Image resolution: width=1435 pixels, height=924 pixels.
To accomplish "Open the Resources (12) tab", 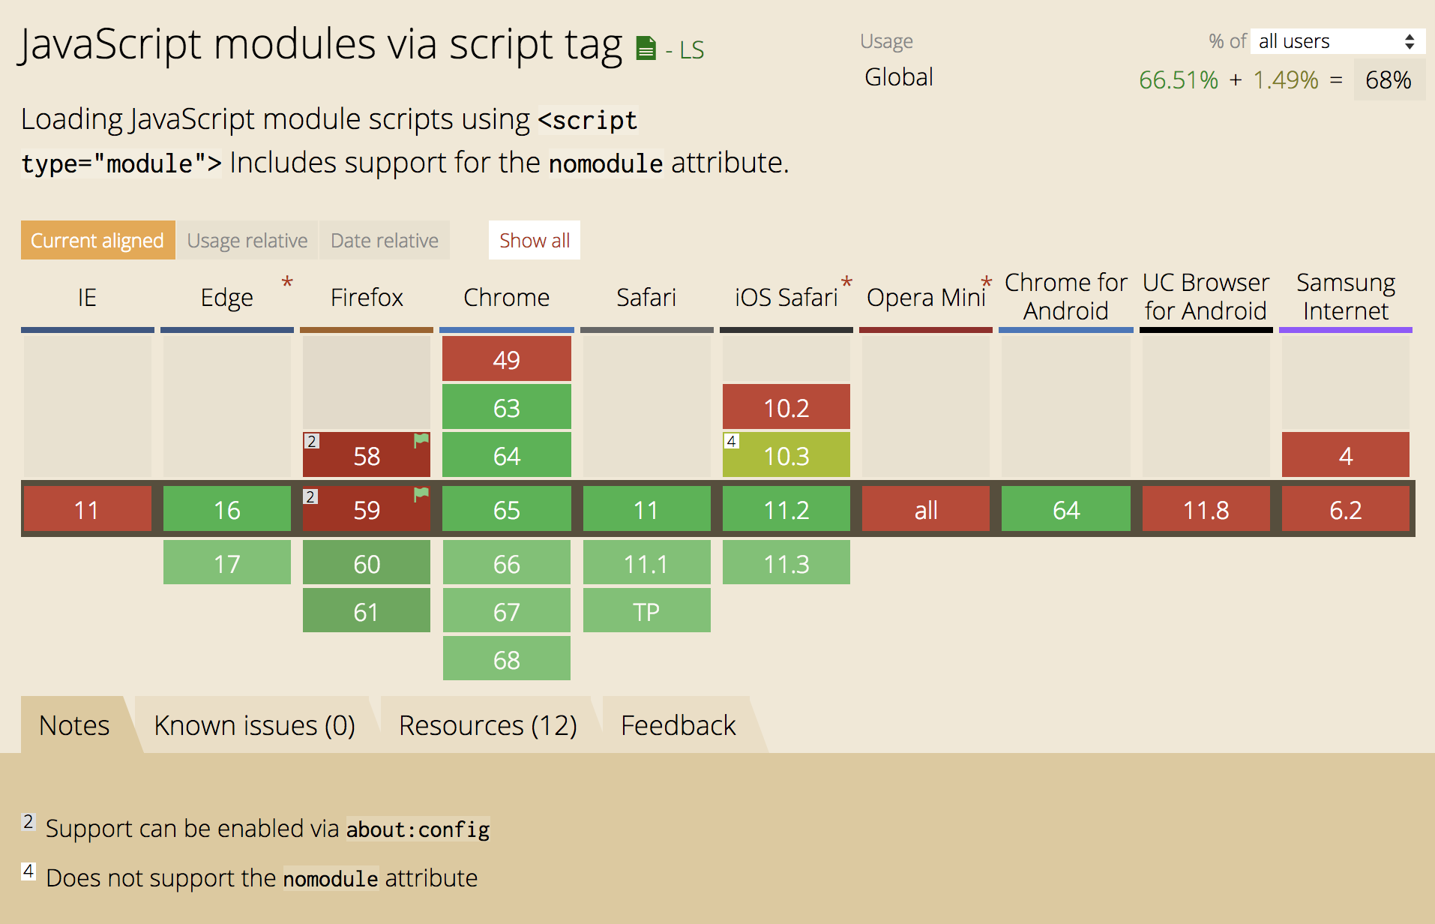I will click(x=487, y=725).
